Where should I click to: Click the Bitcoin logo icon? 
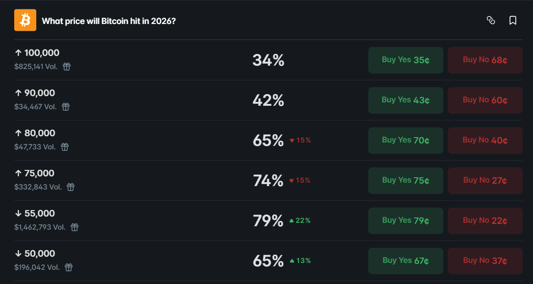click(x=25, y=20)
